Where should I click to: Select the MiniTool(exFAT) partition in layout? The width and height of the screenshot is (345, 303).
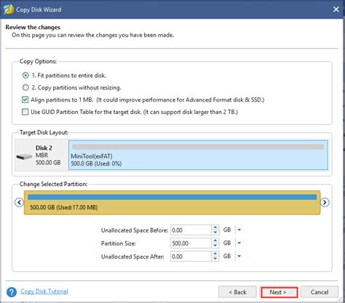(x=198, y=155)
